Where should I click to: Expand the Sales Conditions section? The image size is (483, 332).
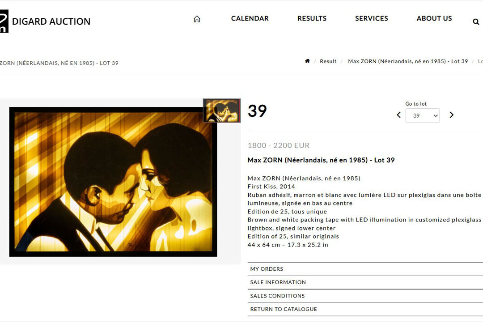click(365, 296)
